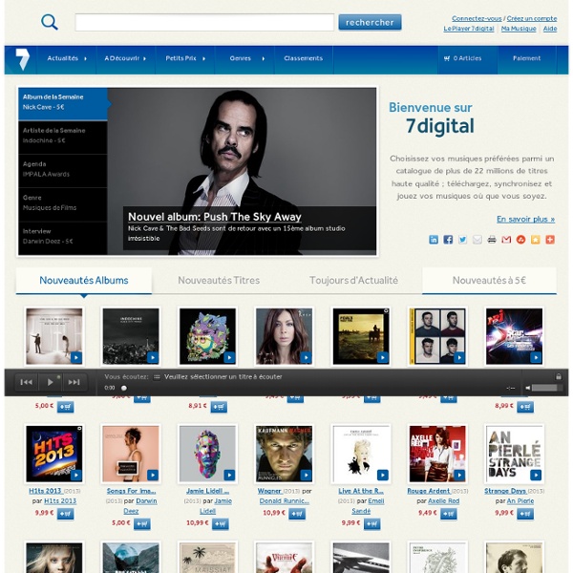Select Interview Darwin Deez panel
573x573 pixels.
click(x=63, y=238)
